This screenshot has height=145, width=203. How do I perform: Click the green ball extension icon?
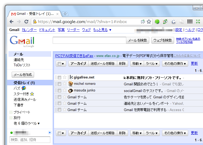coord(157,21)
